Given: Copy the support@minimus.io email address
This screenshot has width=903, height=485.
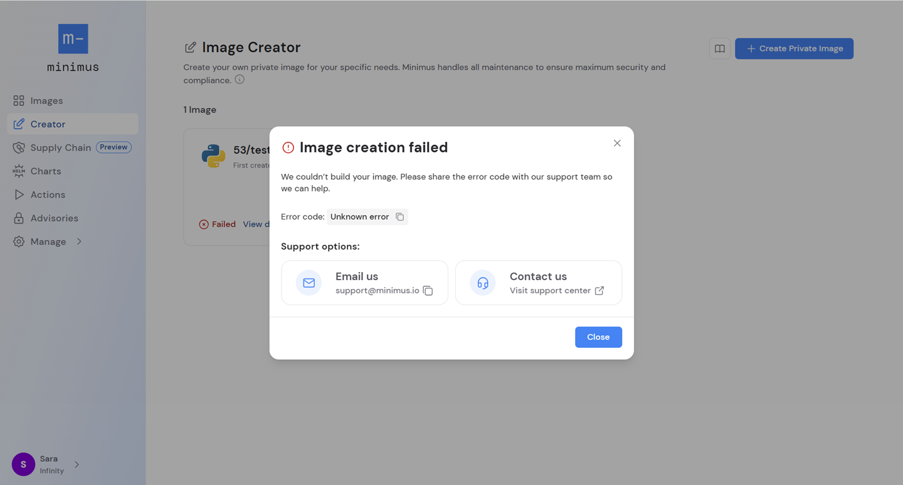Looking at the screenshot, I should pyautogui.click(x=428, y=291).
